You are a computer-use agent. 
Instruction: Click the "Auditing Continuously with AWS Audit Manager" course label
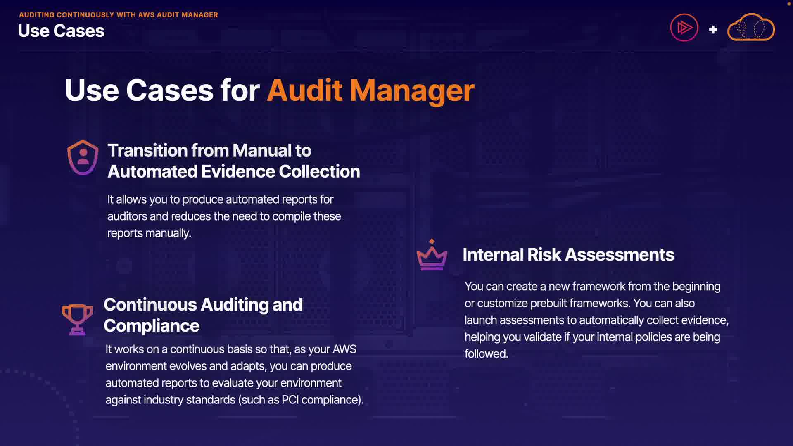[119, 15]
